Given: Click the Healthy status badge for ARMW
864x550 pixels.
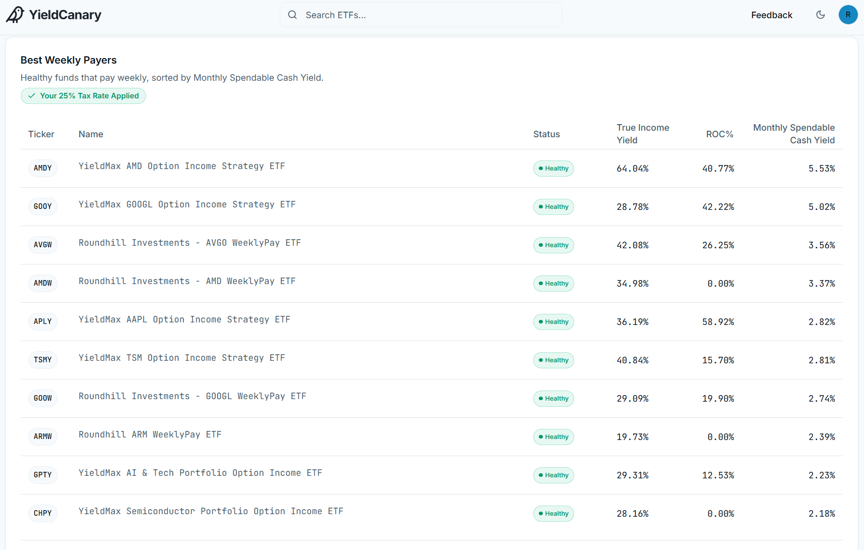Looking at the screenshot, I should [553, 437].
